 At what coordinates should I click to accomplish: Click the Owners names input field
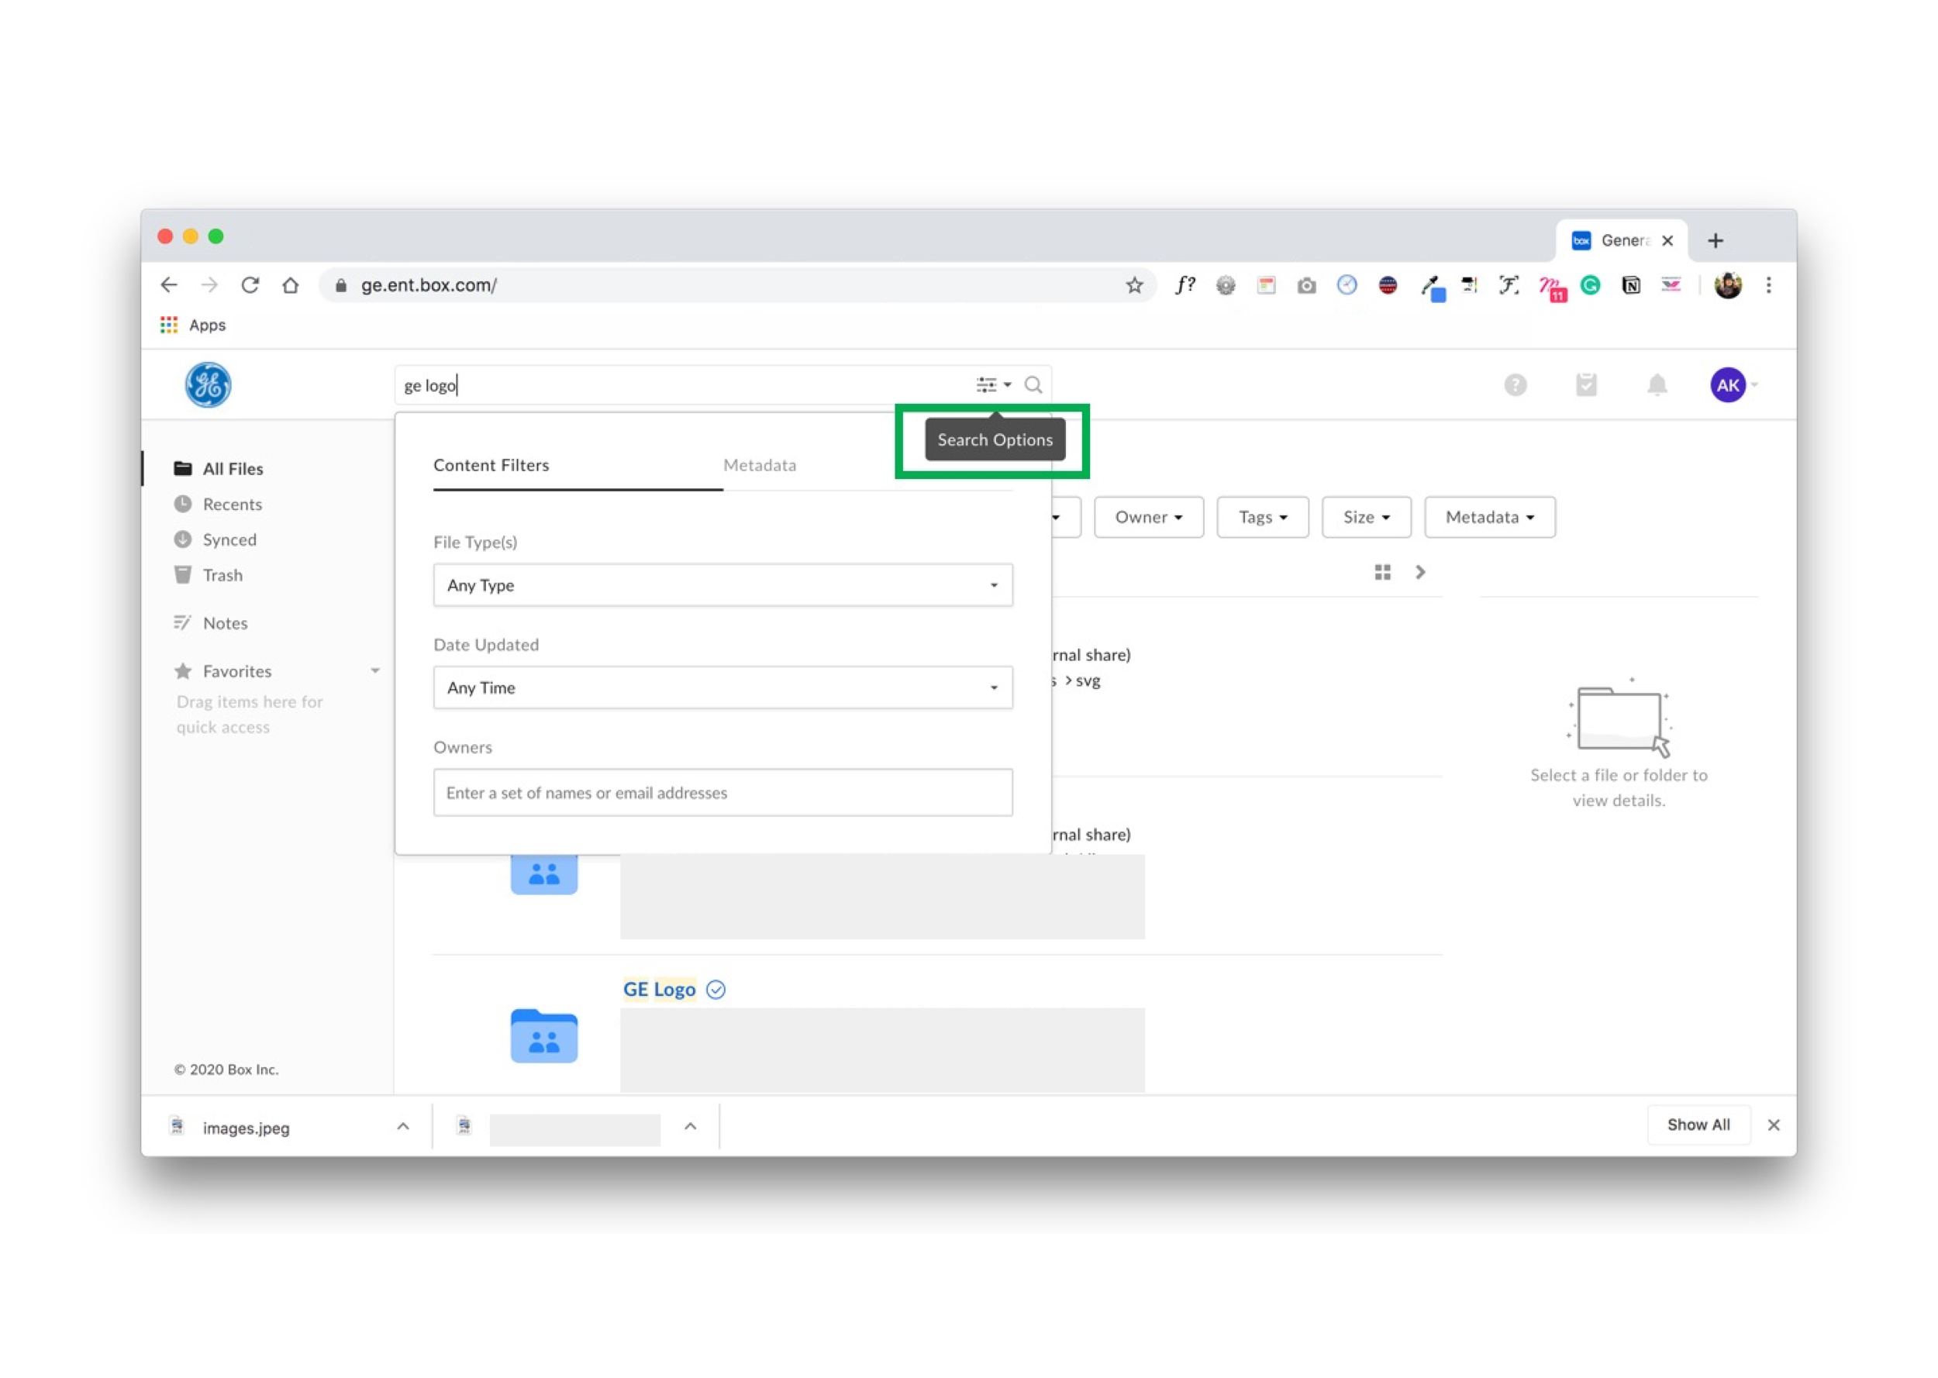(x=722, y=791)
